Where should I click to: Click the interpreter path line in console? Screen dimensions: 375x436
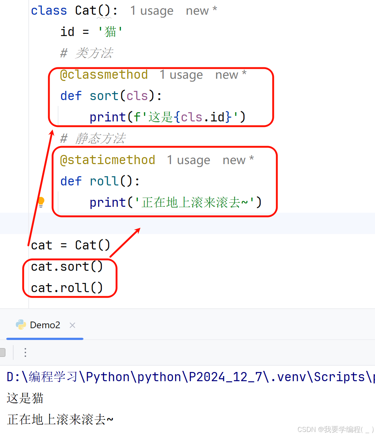point(190,377)
